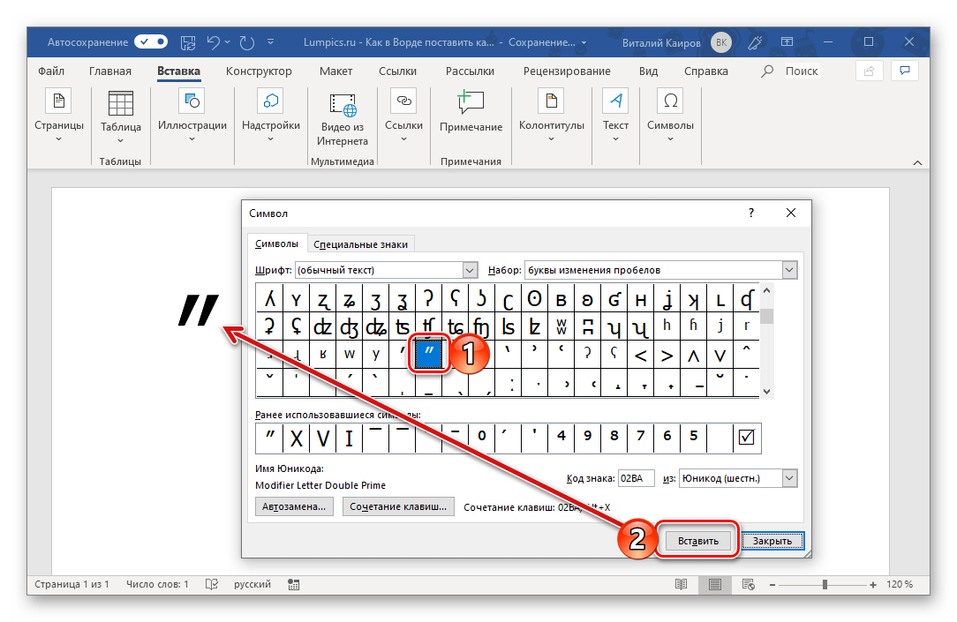Open the Набор subset dropdown

(661, 270)
